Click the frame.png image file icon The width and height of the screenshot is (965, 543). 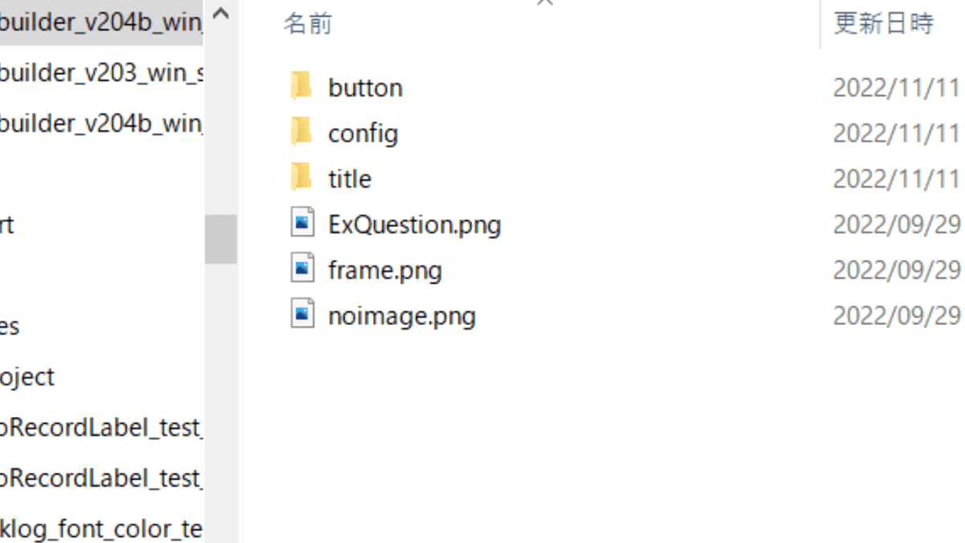(x=302, y=268)
